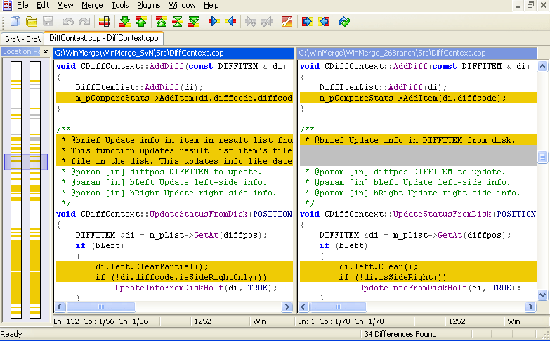Open the Merge menu

coord(92,5)
